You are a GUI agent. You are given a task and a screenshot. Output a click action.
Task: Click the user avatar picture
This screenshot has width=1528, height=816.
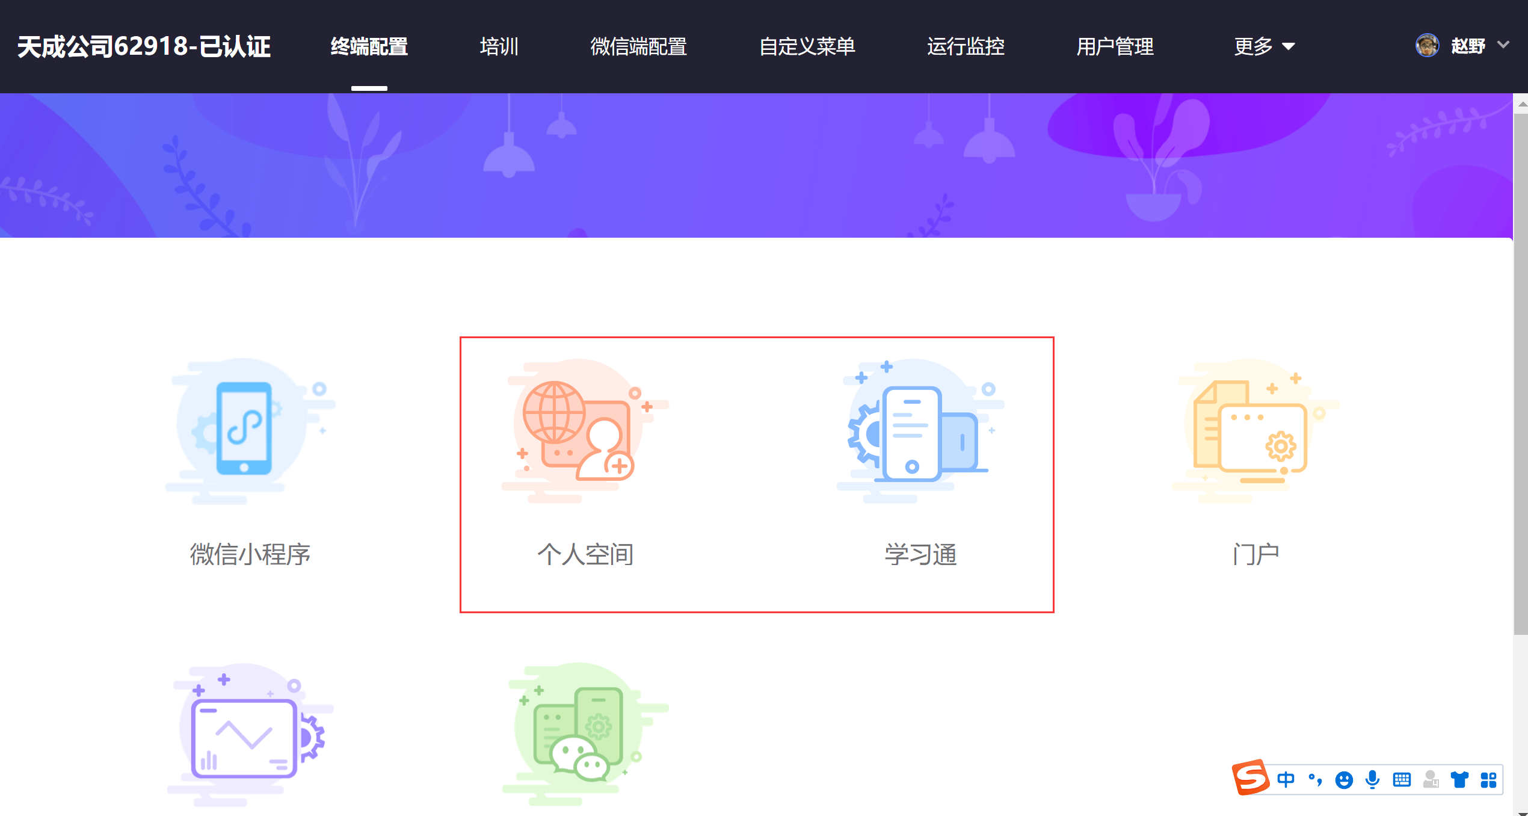[1427, 45]
